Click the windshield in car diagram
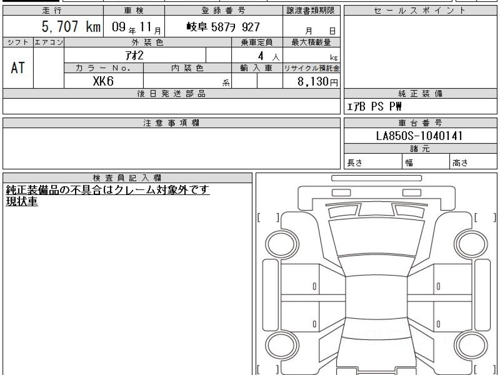The height and width of the screenshot is (375, 500). pyautogui.click(x=376, y=266)
